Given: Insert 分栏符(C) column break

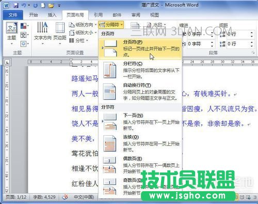Looking at the screenshot, I should [x=140, y=70].
